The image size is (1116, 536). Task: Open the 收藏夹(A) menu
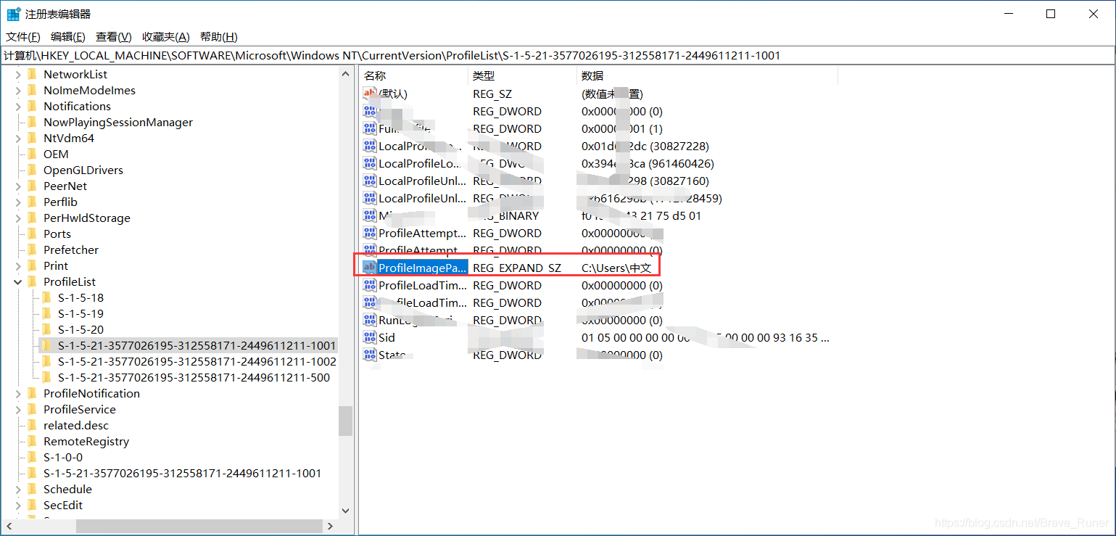tap(165, 37)
